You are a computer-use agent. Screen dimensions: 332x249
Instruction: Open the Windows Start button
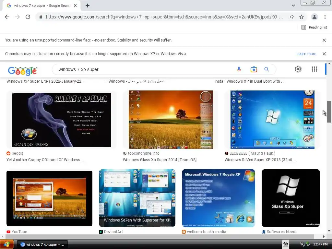tap(7, 244)
